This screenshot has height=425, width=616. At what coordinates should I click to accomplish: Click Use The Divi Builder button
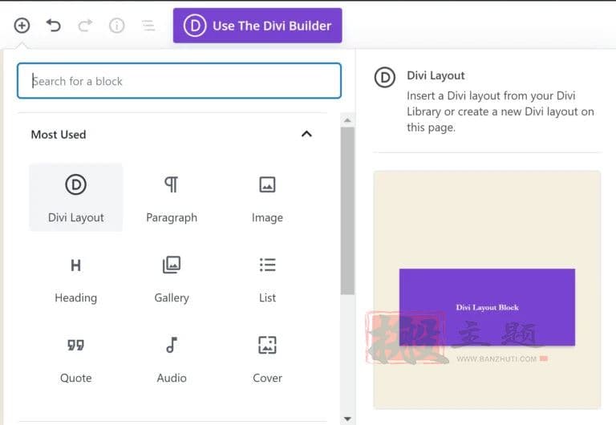257,26
